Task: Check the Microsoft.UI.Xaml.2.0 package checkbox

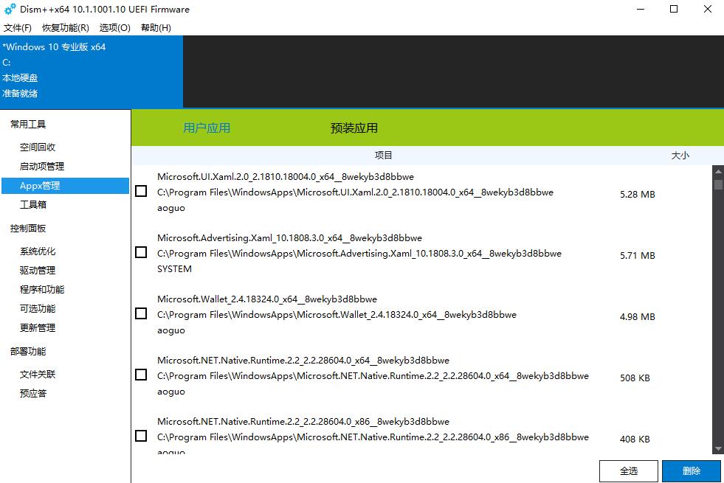Action: click(x=141, y=191)
